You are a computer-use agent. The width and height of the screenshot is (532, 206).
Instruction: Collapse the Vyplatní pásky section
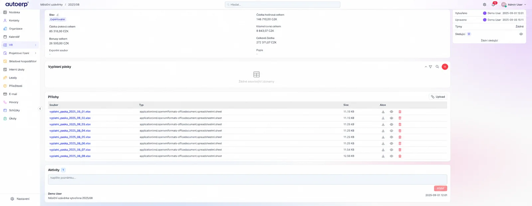tap(426, 67)
